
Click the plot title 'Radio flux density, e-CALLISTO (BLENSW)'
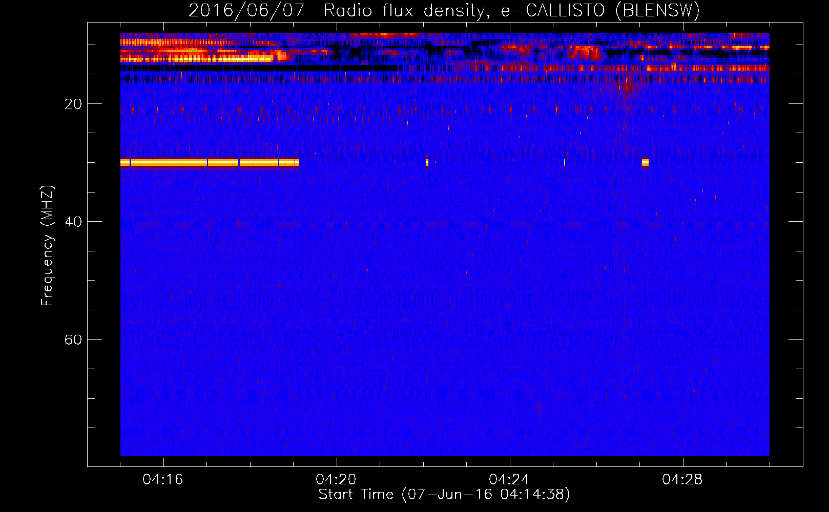512,10
